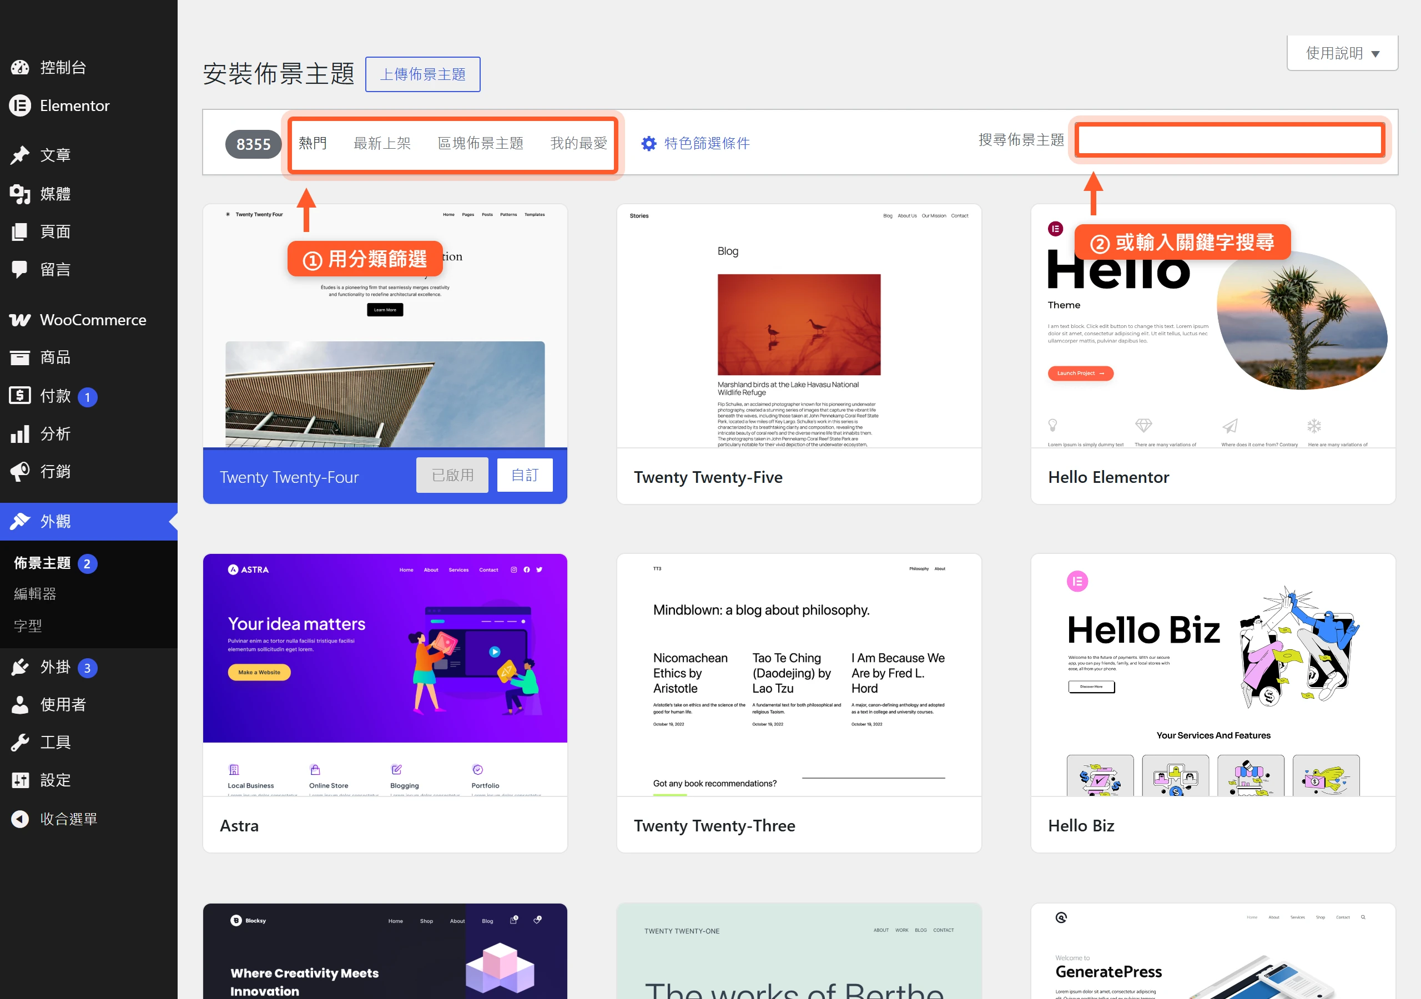The width and height of the screenshot is (1421, 999).
Task: Click the 行銷 megaphone icon
Action: tap(20, 472)
